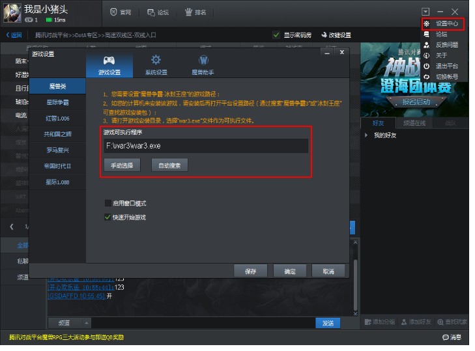Select 帝国时代II in the settings sidebar
The image size is (475, 351).
click(x=57, y=166)
